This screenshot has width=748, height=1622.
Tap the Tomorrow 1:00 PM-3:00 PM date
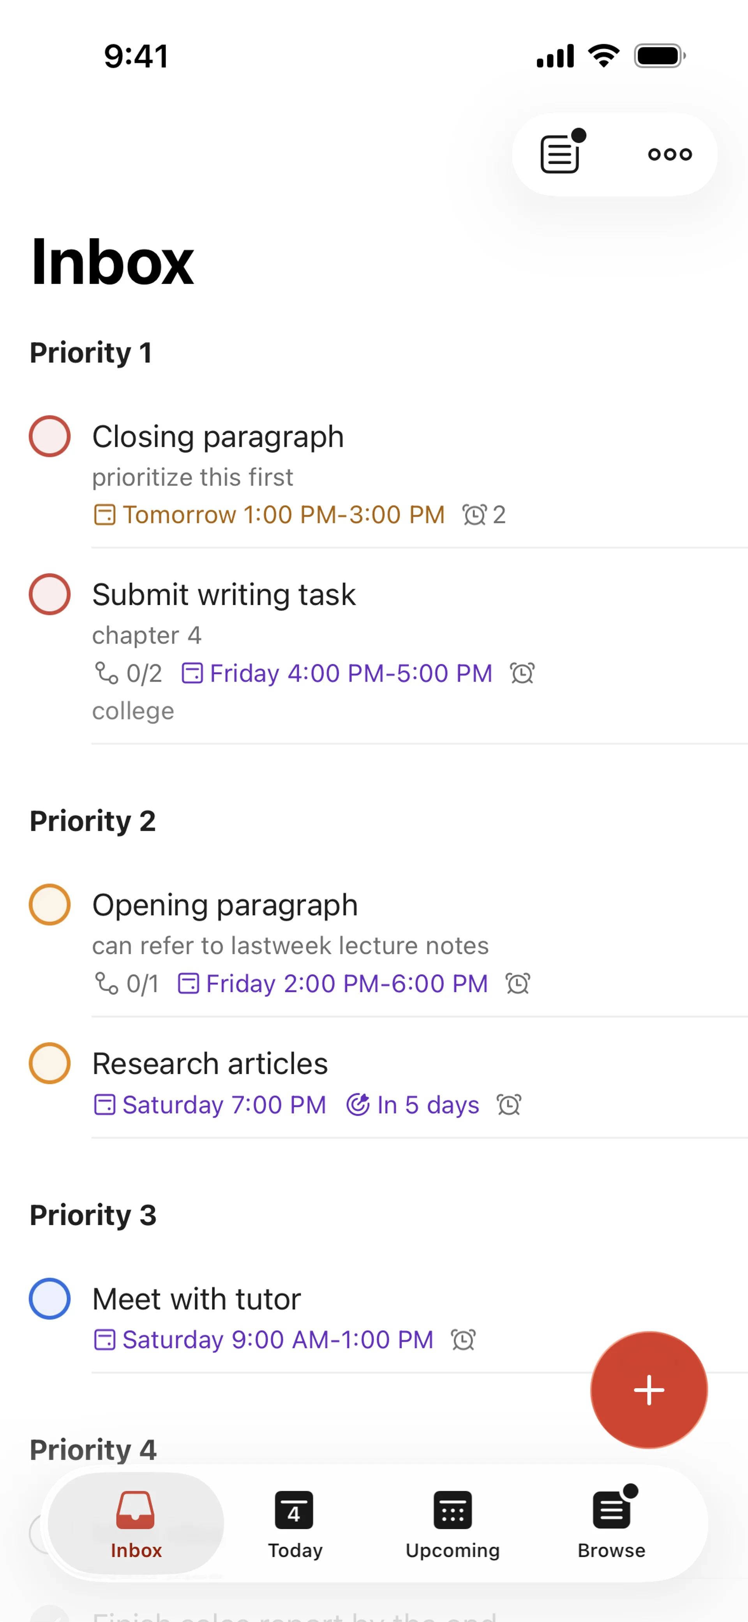[x=283, y=514]
